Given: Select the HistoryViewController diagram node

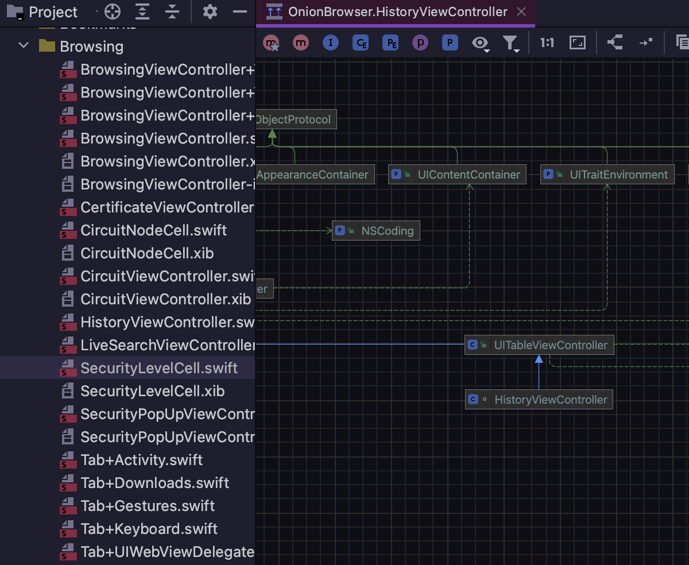Looking at the screenshot, I should (550, 400).
